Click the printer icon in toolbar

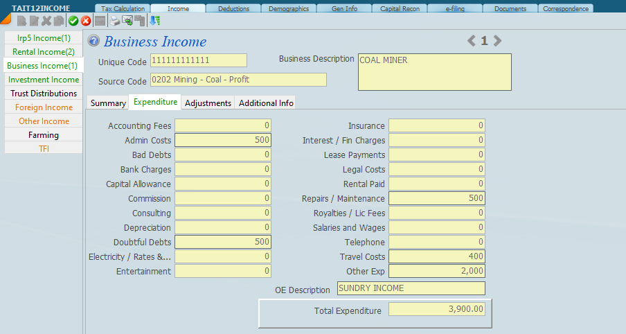click(x=115, y=21)
